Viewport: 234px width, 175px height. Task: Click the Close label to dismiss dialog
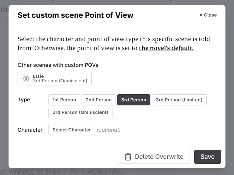[210, 15]
